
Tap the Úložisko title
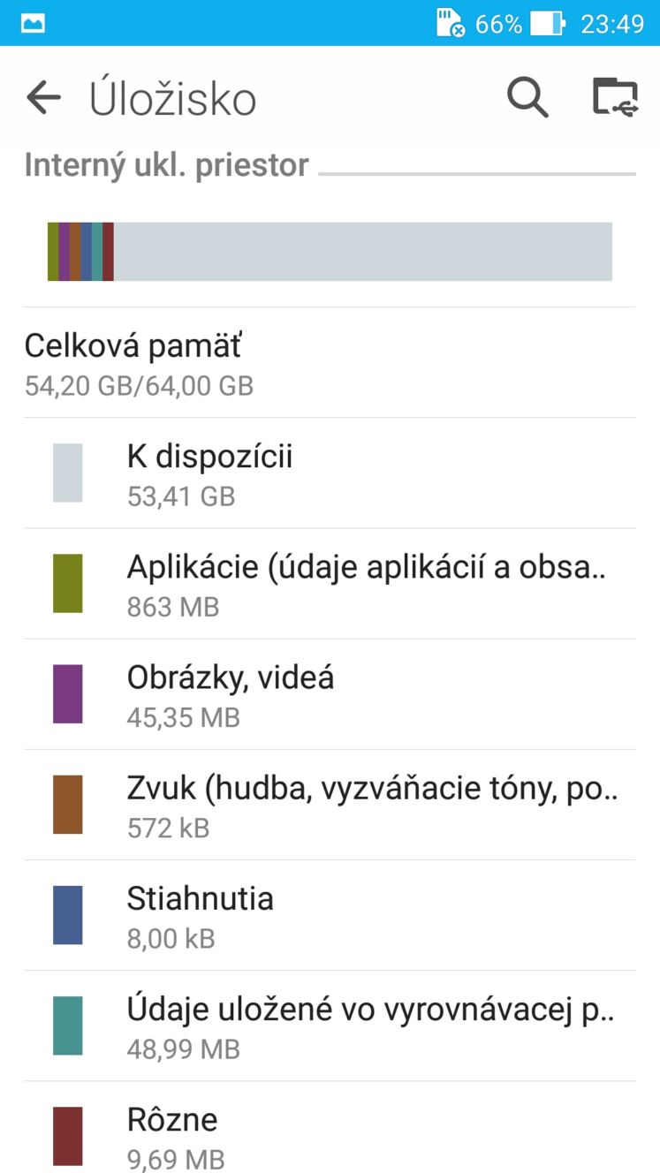coord(173,99)
